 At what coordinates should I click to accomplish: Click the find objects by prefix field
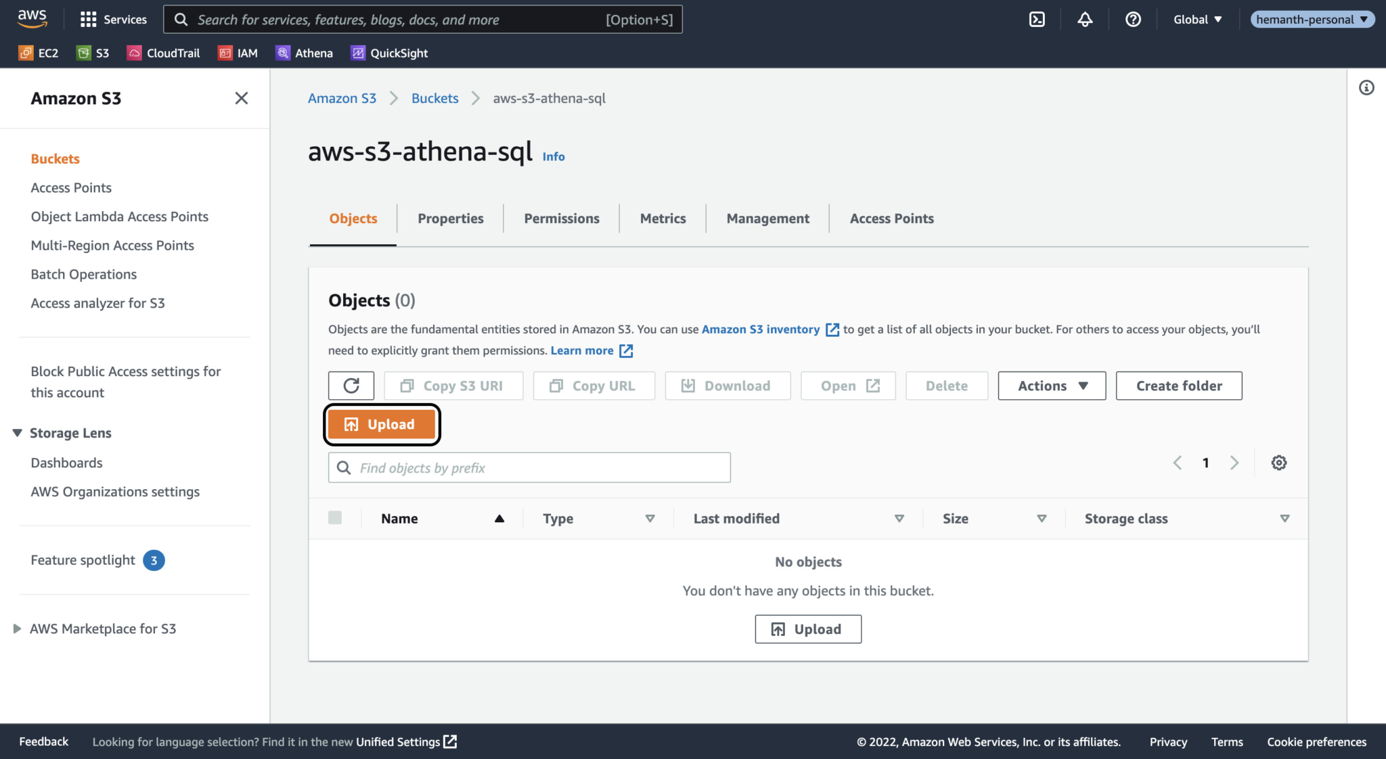pos(529,467)
